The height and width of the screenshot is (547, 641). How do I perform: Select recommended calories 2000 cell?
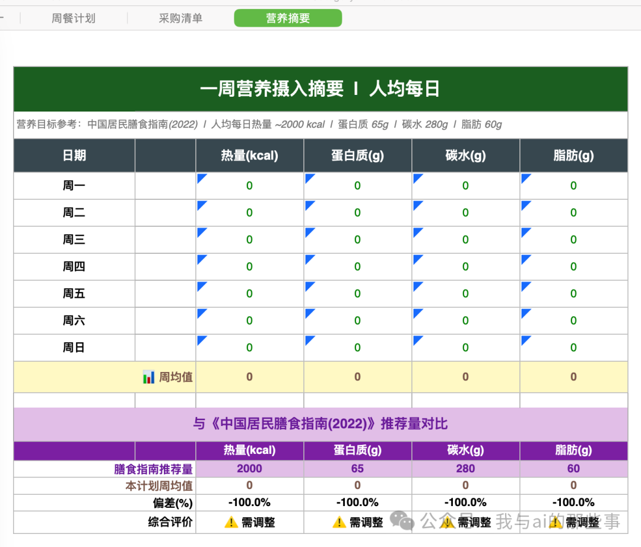tap(249, 469)
